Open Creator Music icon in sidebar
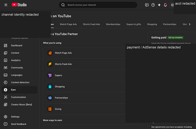This screenshot has width=196, height=129. pyautogui.click(x=5, y=105)
